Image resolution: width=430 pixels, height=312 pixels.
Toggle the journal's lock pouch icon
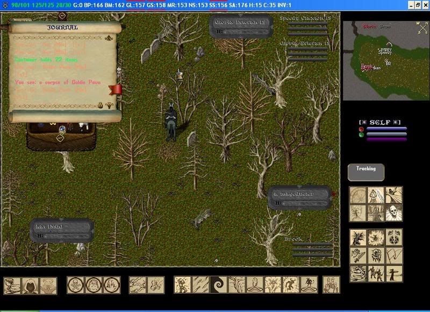click(101, 105)
